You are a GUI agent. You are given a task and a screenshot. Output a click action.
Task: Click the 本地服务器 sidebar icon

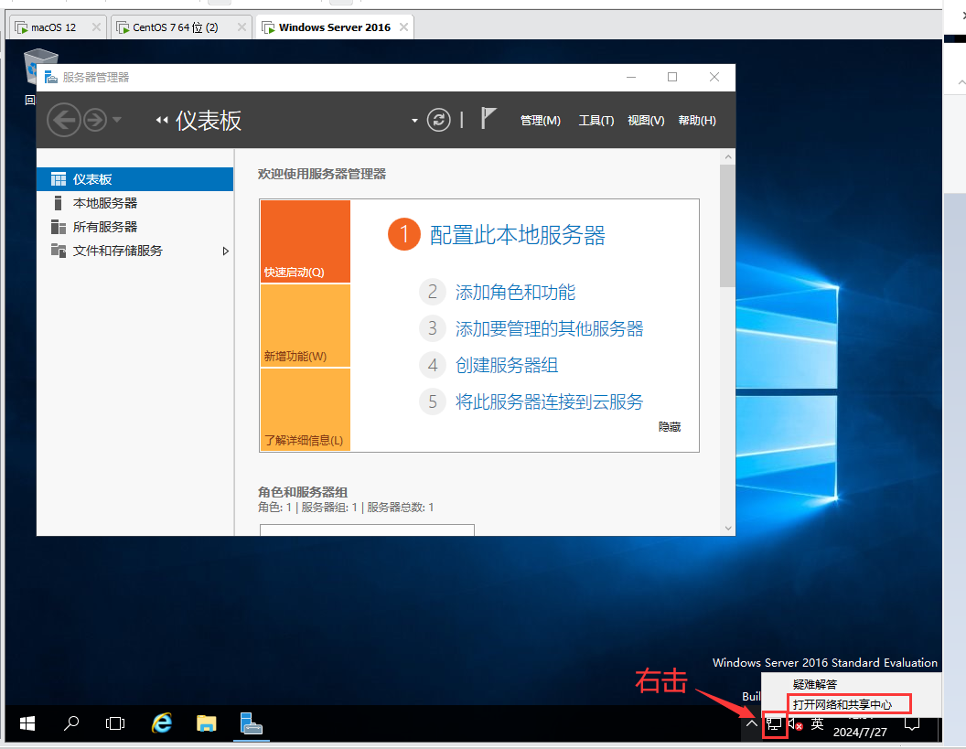click(x=58, y=203)
